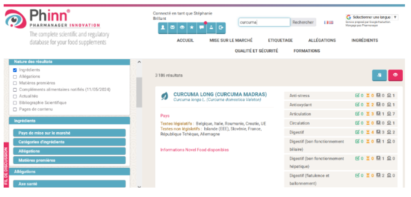Collapse the Nature des résultats panel header
Viewport: 411px width, 197px height.
70,62
